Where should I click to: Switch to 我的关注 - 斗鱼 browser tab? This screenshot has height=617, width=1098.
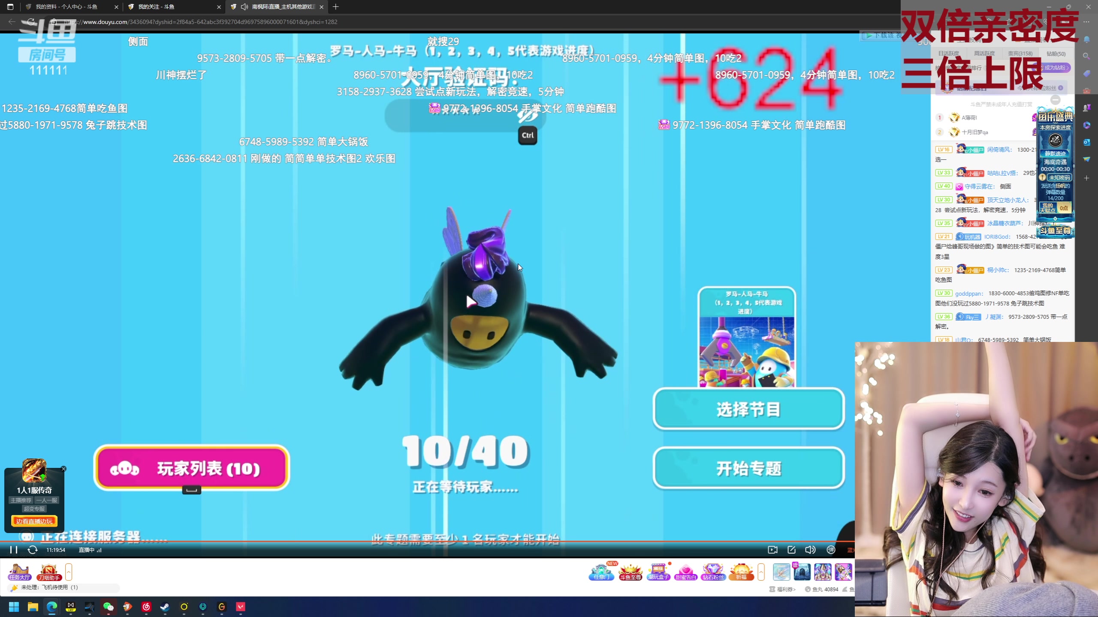point(174,7)
